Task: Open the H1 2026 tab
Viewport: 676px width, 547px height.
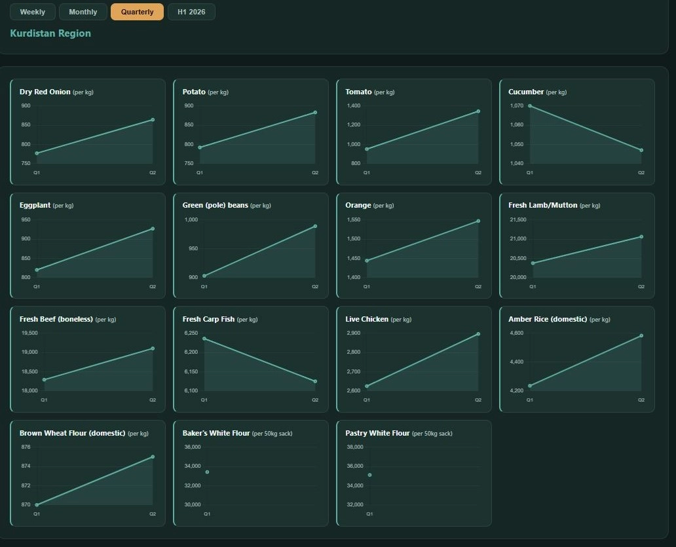Action: coord(191,12)
